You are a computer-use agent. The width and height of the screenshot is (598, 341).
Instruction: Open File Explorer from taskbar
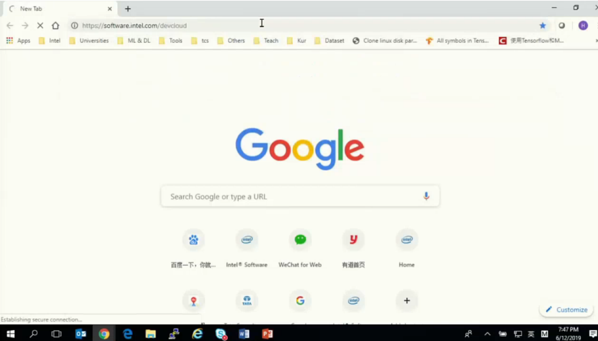coord(151,334)
